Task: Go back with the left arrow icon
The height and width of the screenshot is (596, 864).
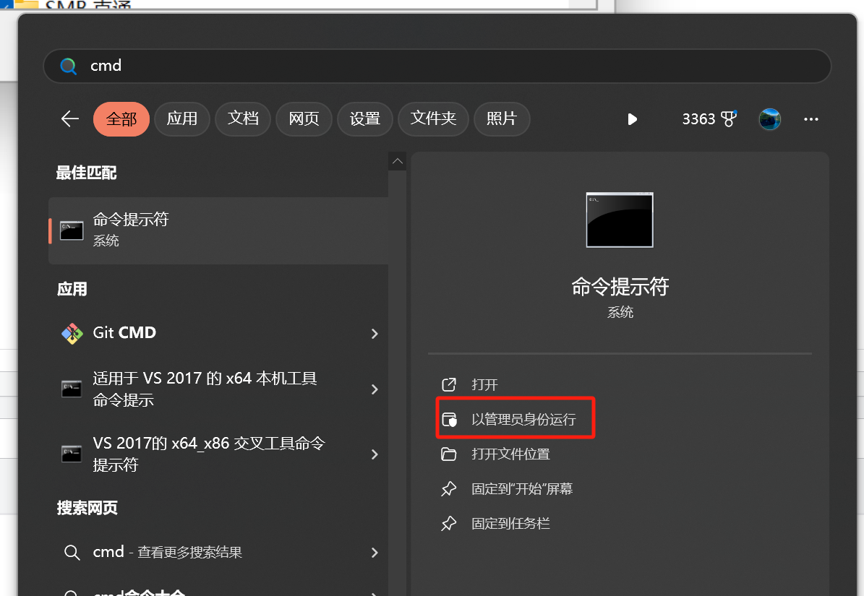Action: click(x=70, y=119)
